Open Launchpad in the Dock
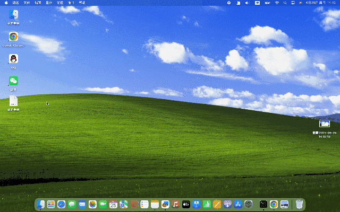340x212 pixels. click(51, 204)
